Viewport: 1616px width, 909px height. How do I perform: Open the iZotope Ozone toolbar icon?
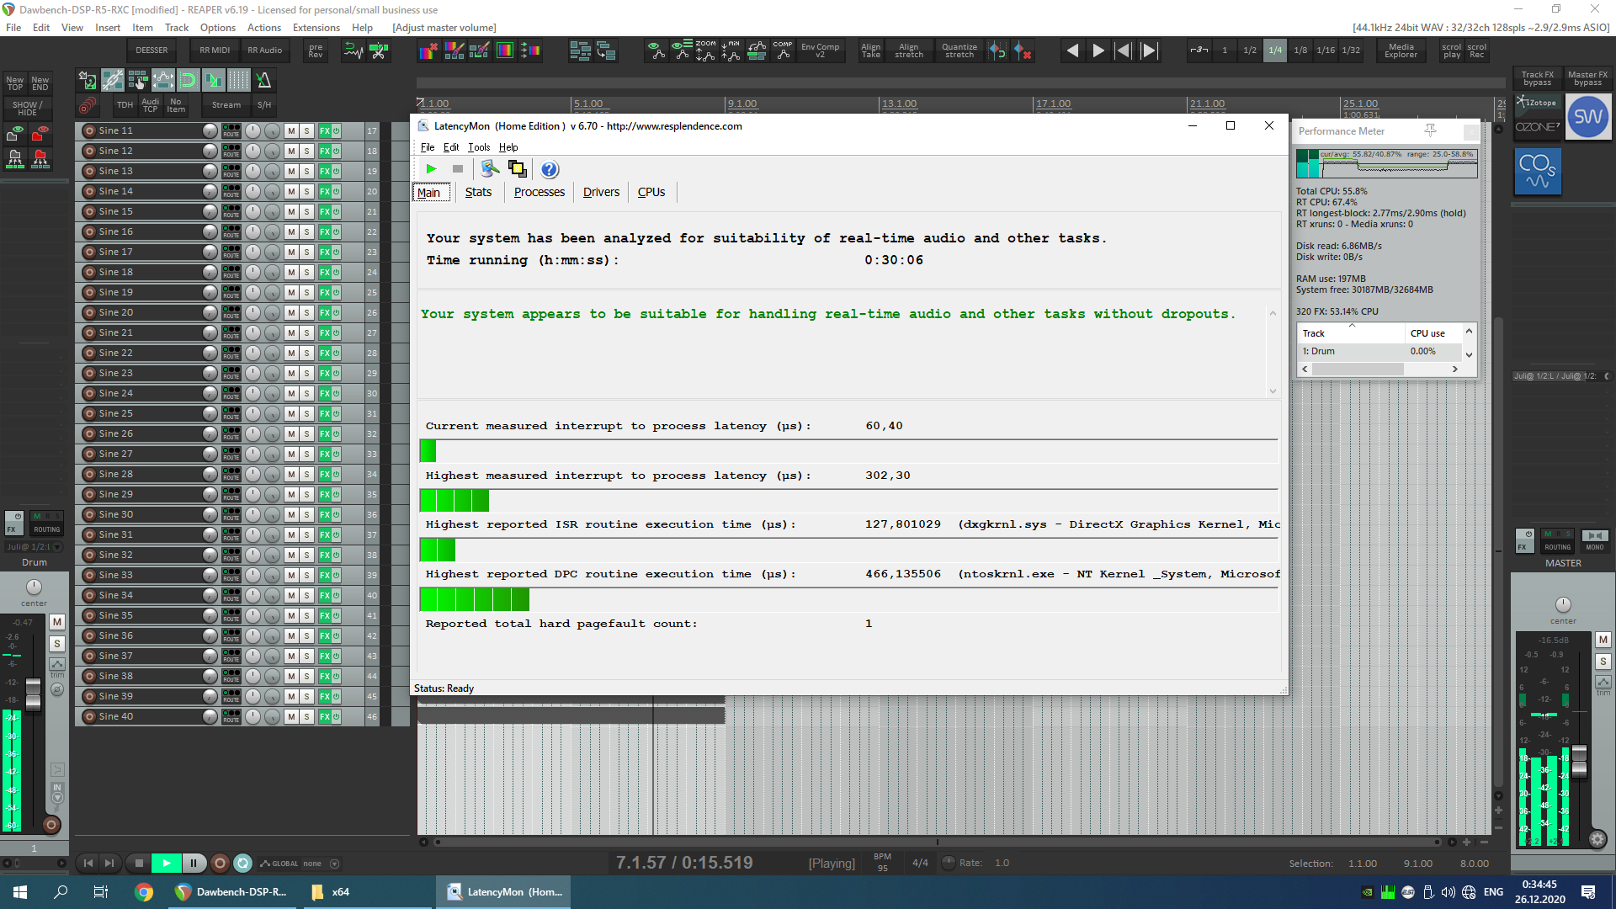click(1537, 116)
